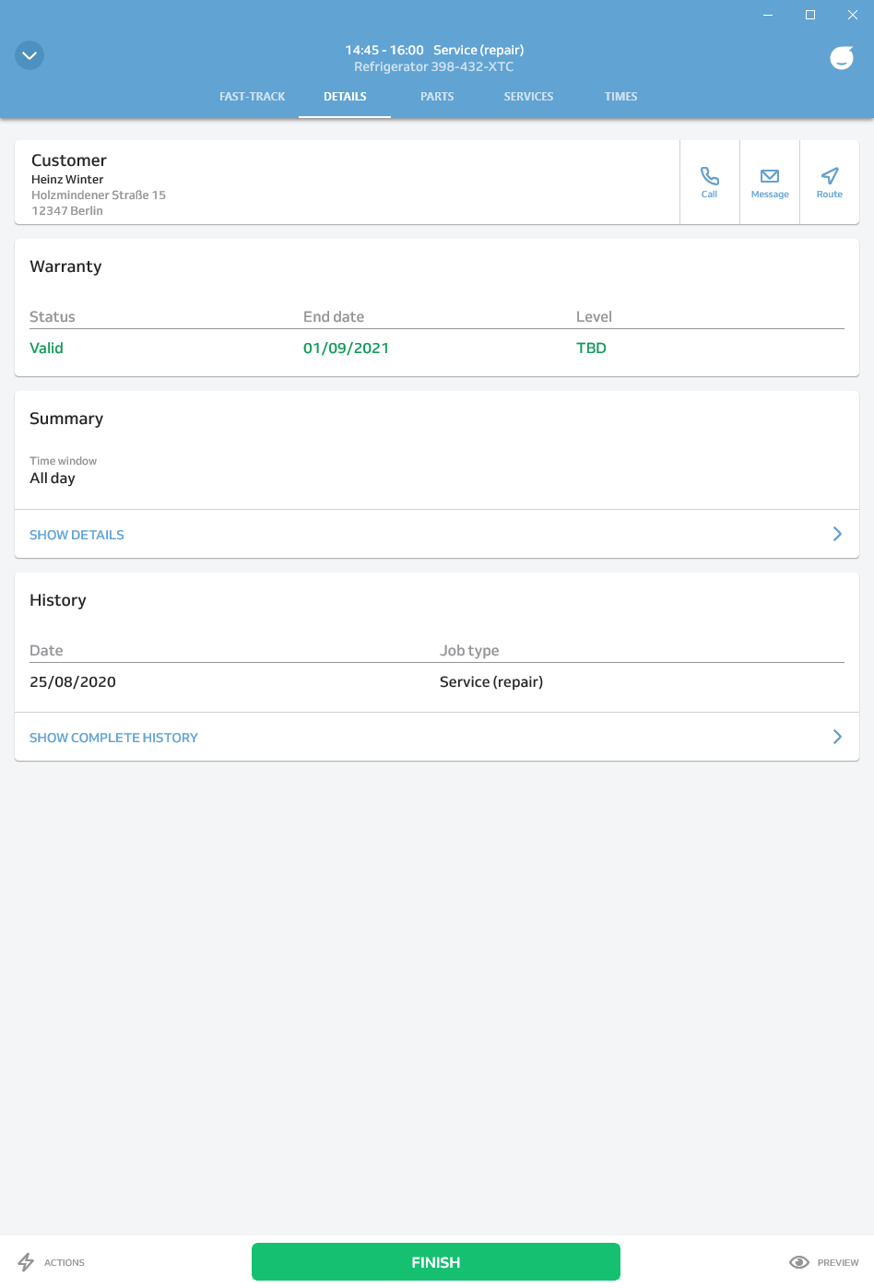Click the Show Details link
Viewport: 874px width, 1288px height.
pos(77,535)
